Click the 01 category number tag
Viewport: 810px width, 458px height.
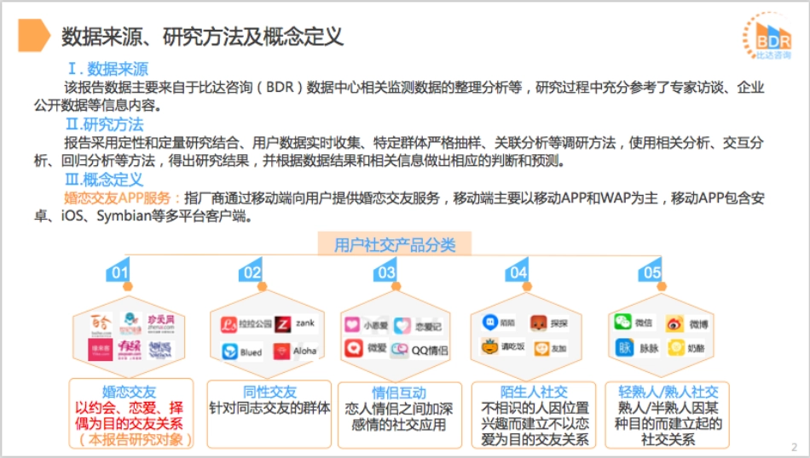coord(118,272)
